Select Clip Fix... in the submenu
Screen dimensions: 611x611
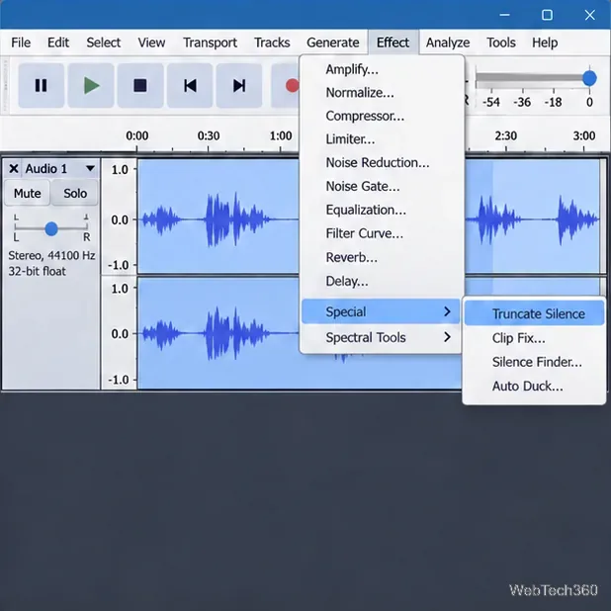point(534,338)
